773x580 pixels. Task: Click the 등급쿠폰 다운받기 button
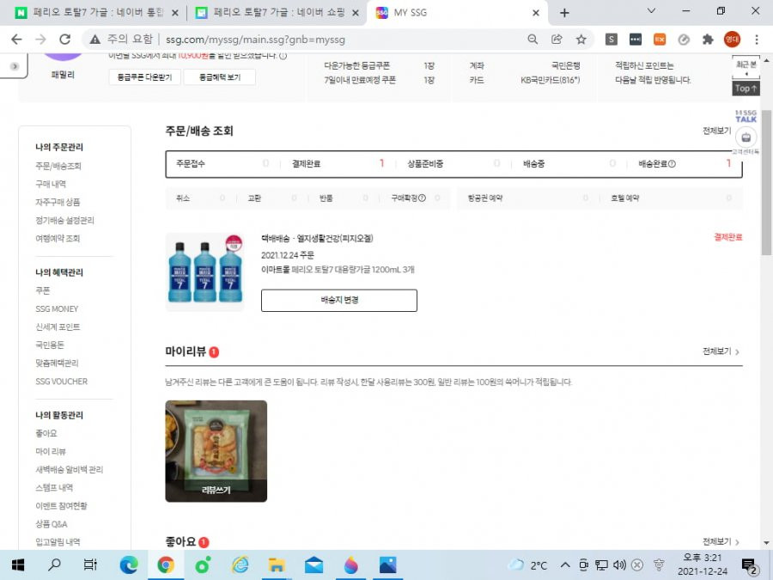click(x=144, y=77)
